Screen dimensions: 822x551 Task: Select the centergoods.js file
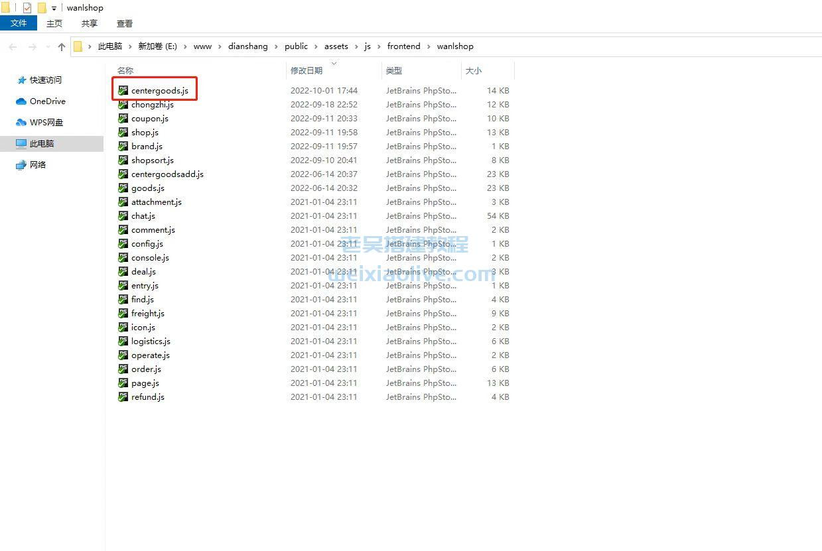(x=159, y=91)
